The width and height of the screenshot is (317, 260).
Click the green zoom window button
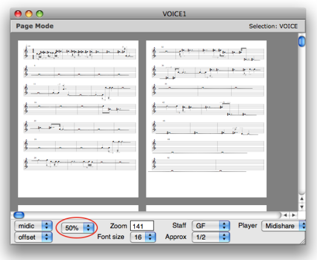[x=40, y=14]
